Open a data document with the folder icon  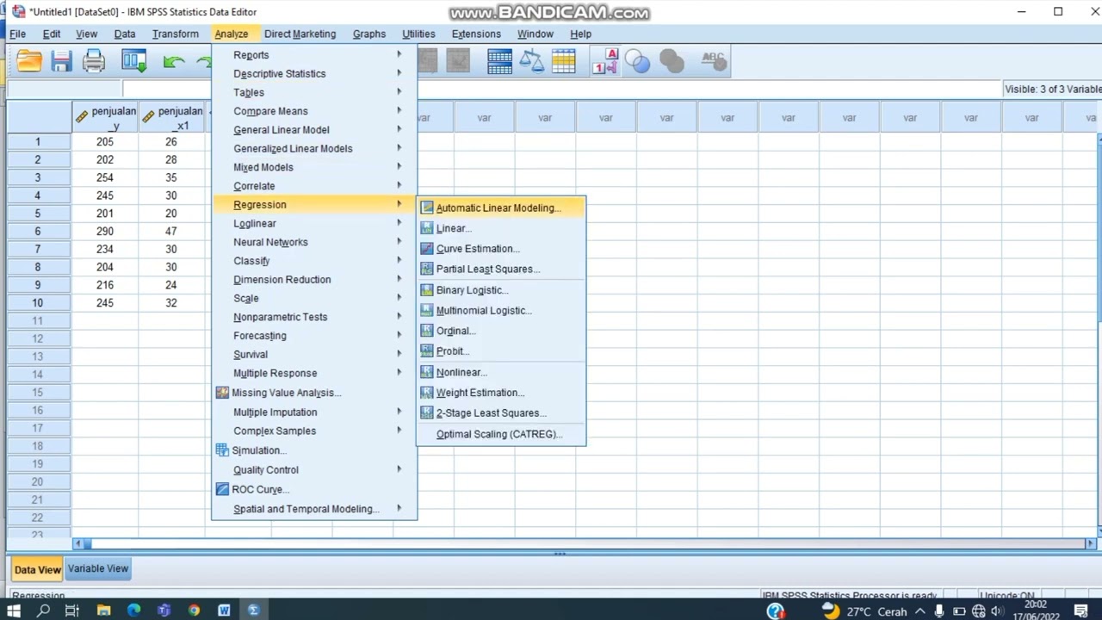coord(29,61)
